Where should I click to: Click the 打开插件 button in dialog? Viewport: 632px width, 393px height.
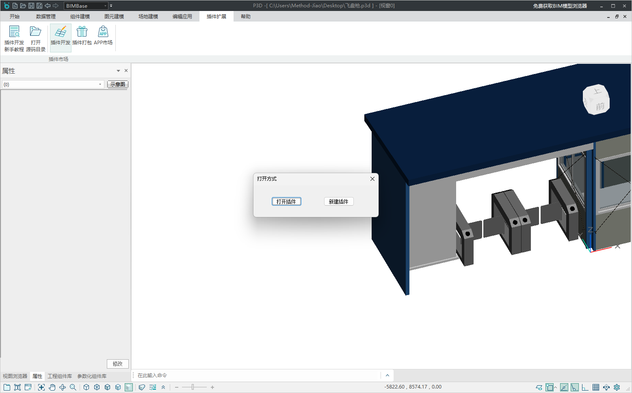coord(286,202)
